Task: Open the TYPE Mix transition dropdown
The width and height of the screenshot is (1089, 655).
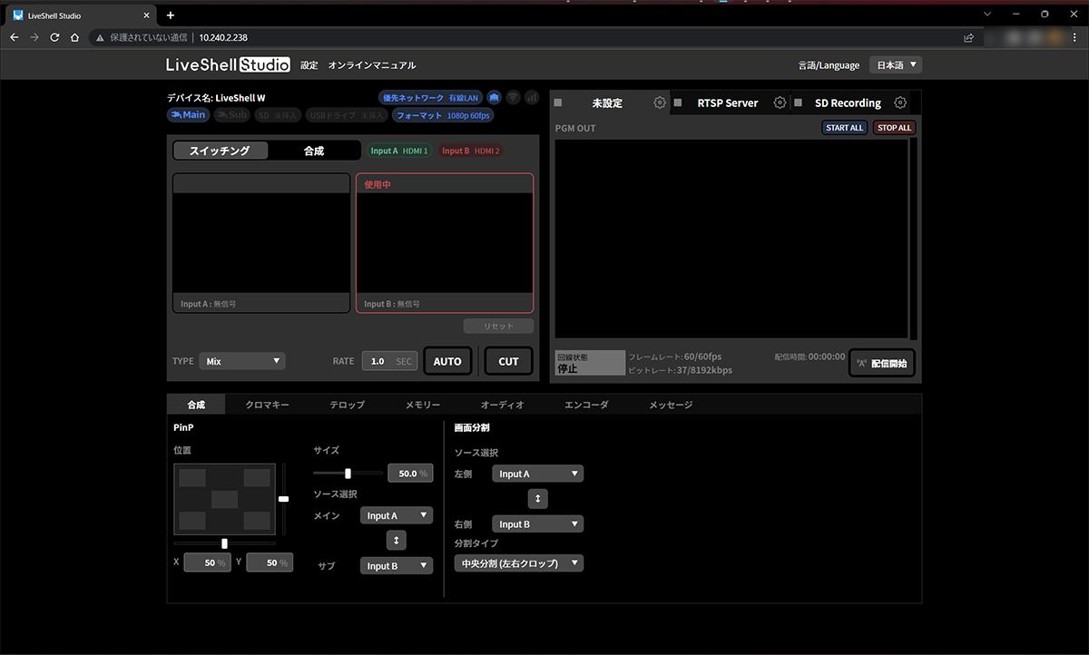Action: [x=241, y=361]
